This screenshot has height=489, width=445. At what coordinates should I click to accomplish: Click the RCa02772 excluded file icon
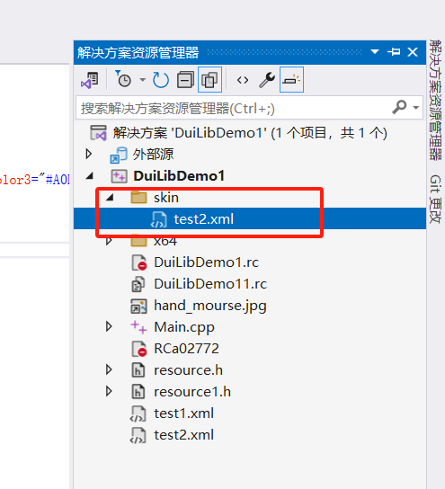(138, 349)
